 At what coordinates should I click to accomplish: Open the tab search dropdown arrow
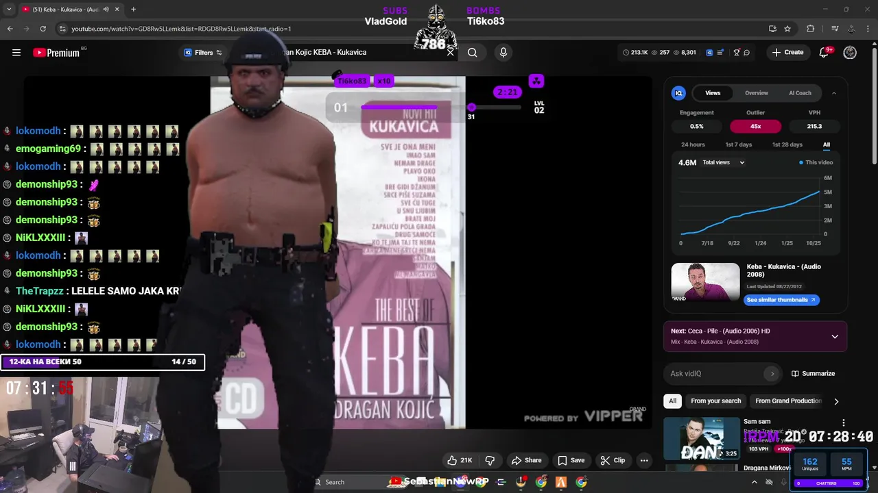9,10
